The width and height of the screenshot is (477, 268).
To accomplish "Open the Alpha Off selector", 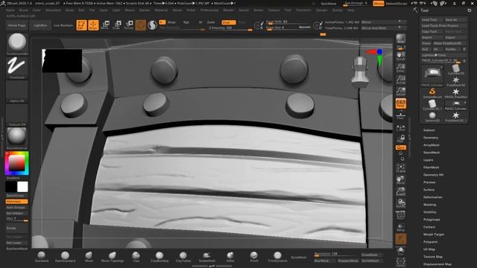I will (x=17, y=91).
